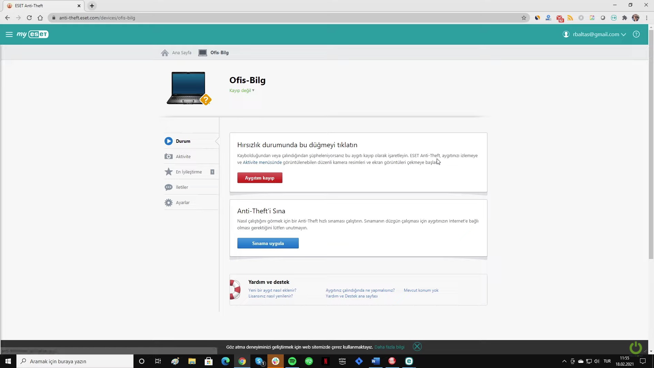The image size is (654, 368).
Task: Click the help question mark icon in header
Action: coord(636,34)
